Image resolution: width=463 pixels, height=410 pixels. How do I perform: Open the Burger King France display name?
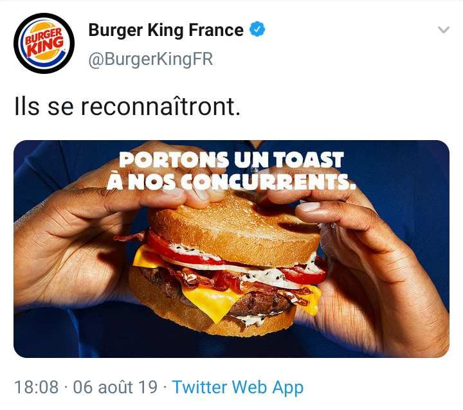(166, 30)
